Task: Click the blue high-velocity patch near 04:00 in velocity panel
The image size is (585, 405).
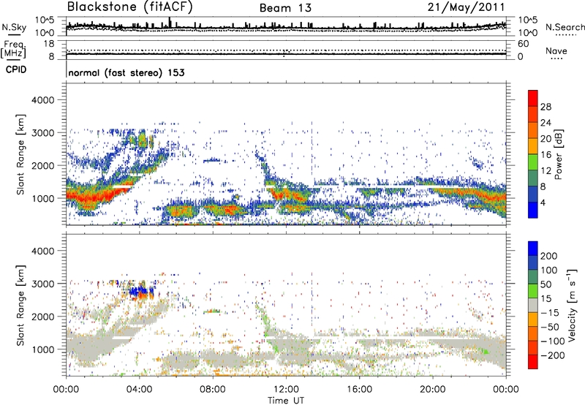Action: [x=138, y=290]
